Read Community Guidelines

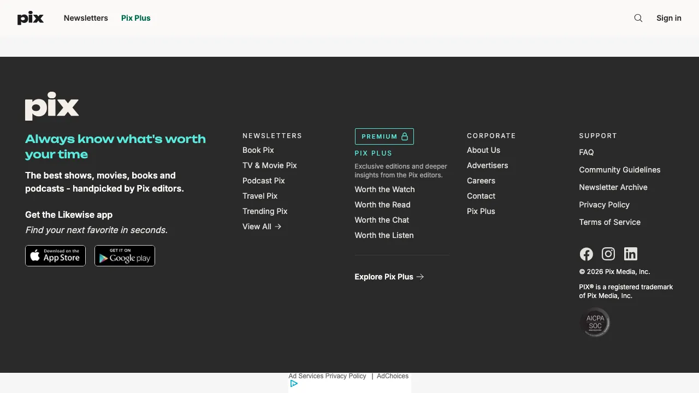(620, 170)
